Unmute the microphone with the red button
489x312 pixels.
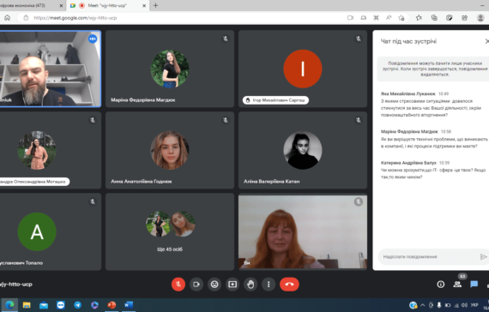[178, 285]
